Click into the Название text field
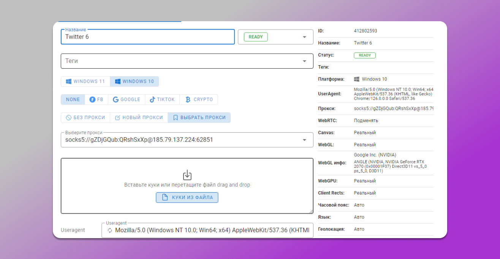This screenshot has width=500, height=259. (147, 37)
